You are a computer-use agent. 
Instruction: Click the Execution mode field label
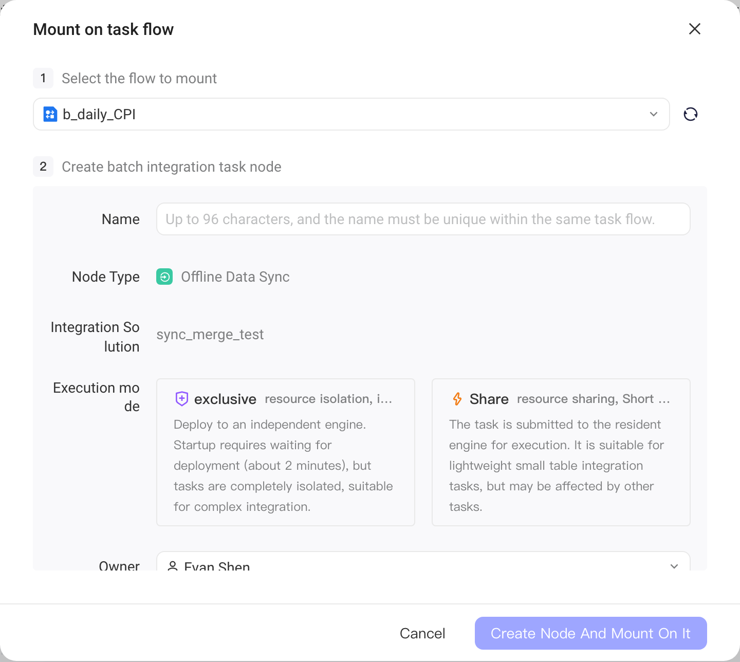click(96, 397)
